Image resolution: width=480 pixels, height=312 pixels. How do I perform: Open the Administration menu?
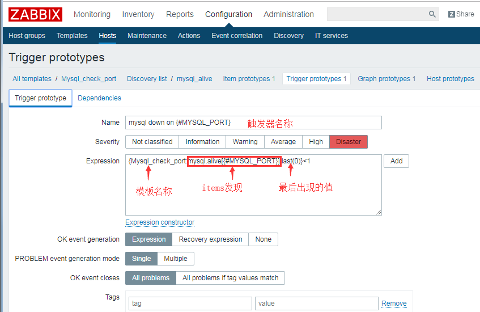tap(288, 14)
